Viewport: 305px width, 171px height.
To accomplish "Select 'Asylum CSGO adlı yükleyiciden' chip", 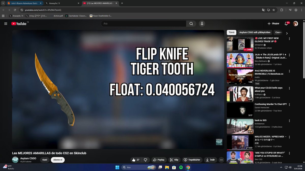I will [255, 32].
